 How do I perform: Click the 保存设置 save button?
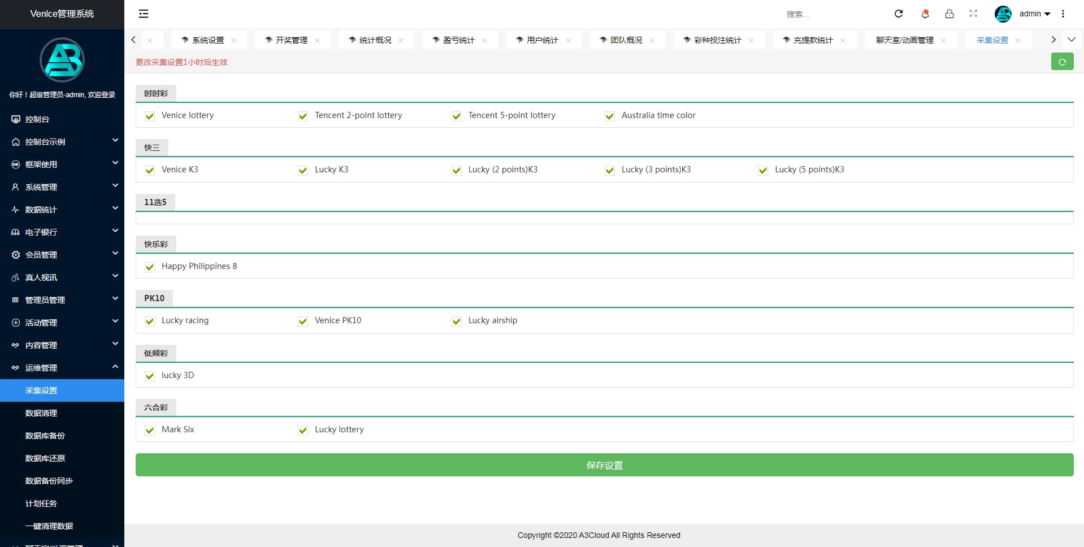point(604,465)
